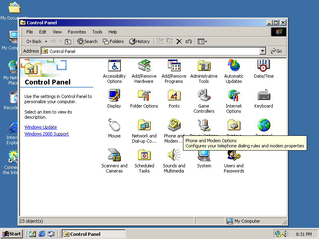The width and height of the screenshot is (319, 239).
Task: Follow the Windows Update link
Action: (41, 127)
